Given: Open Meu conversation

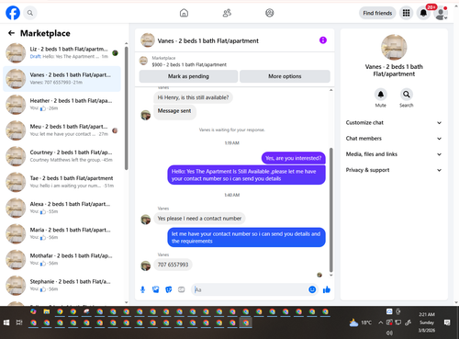Looking at the screenshot, I should click(62, 130).
